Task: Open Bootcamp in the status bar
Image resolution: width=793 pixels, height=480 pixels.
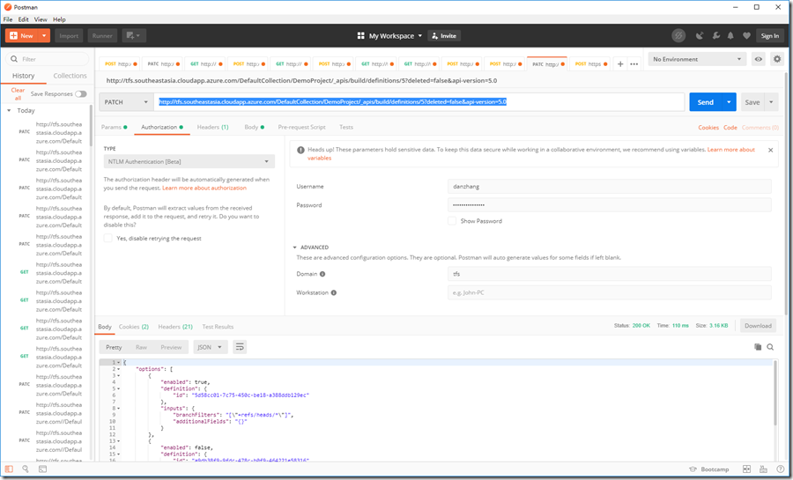Action: pyautogui.click(x=709, y=469)
